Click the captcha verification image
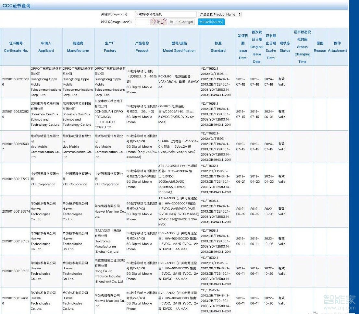359x314 pixels. pos(158,22)
